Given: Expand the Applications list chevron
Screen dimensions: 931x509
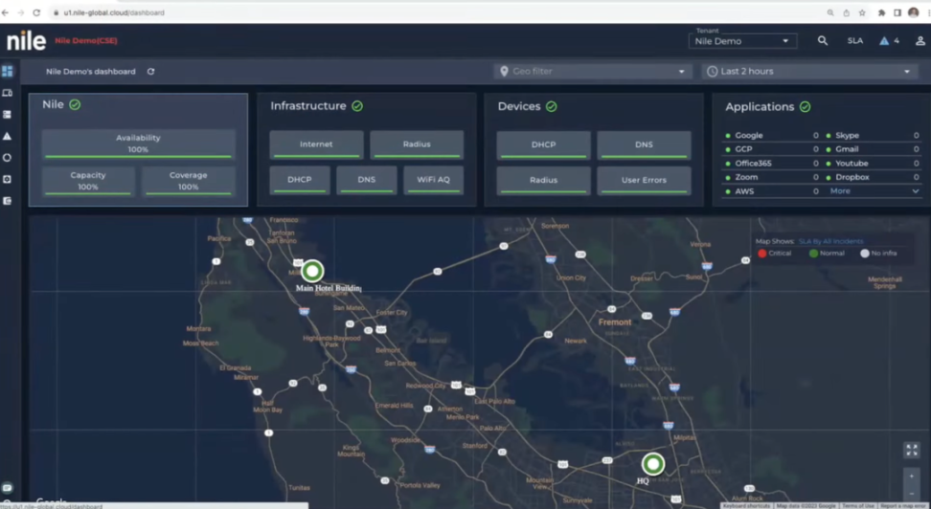Looking at the screenshot, I should (915, 191).
